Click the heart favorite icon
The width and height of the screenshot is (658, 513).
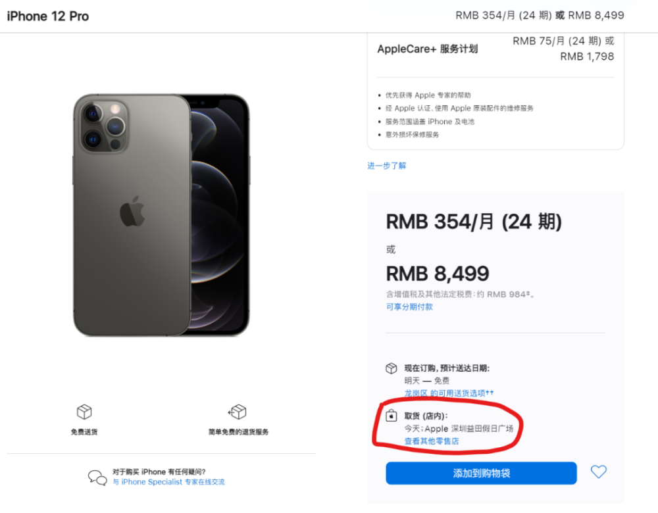(598, 472)
